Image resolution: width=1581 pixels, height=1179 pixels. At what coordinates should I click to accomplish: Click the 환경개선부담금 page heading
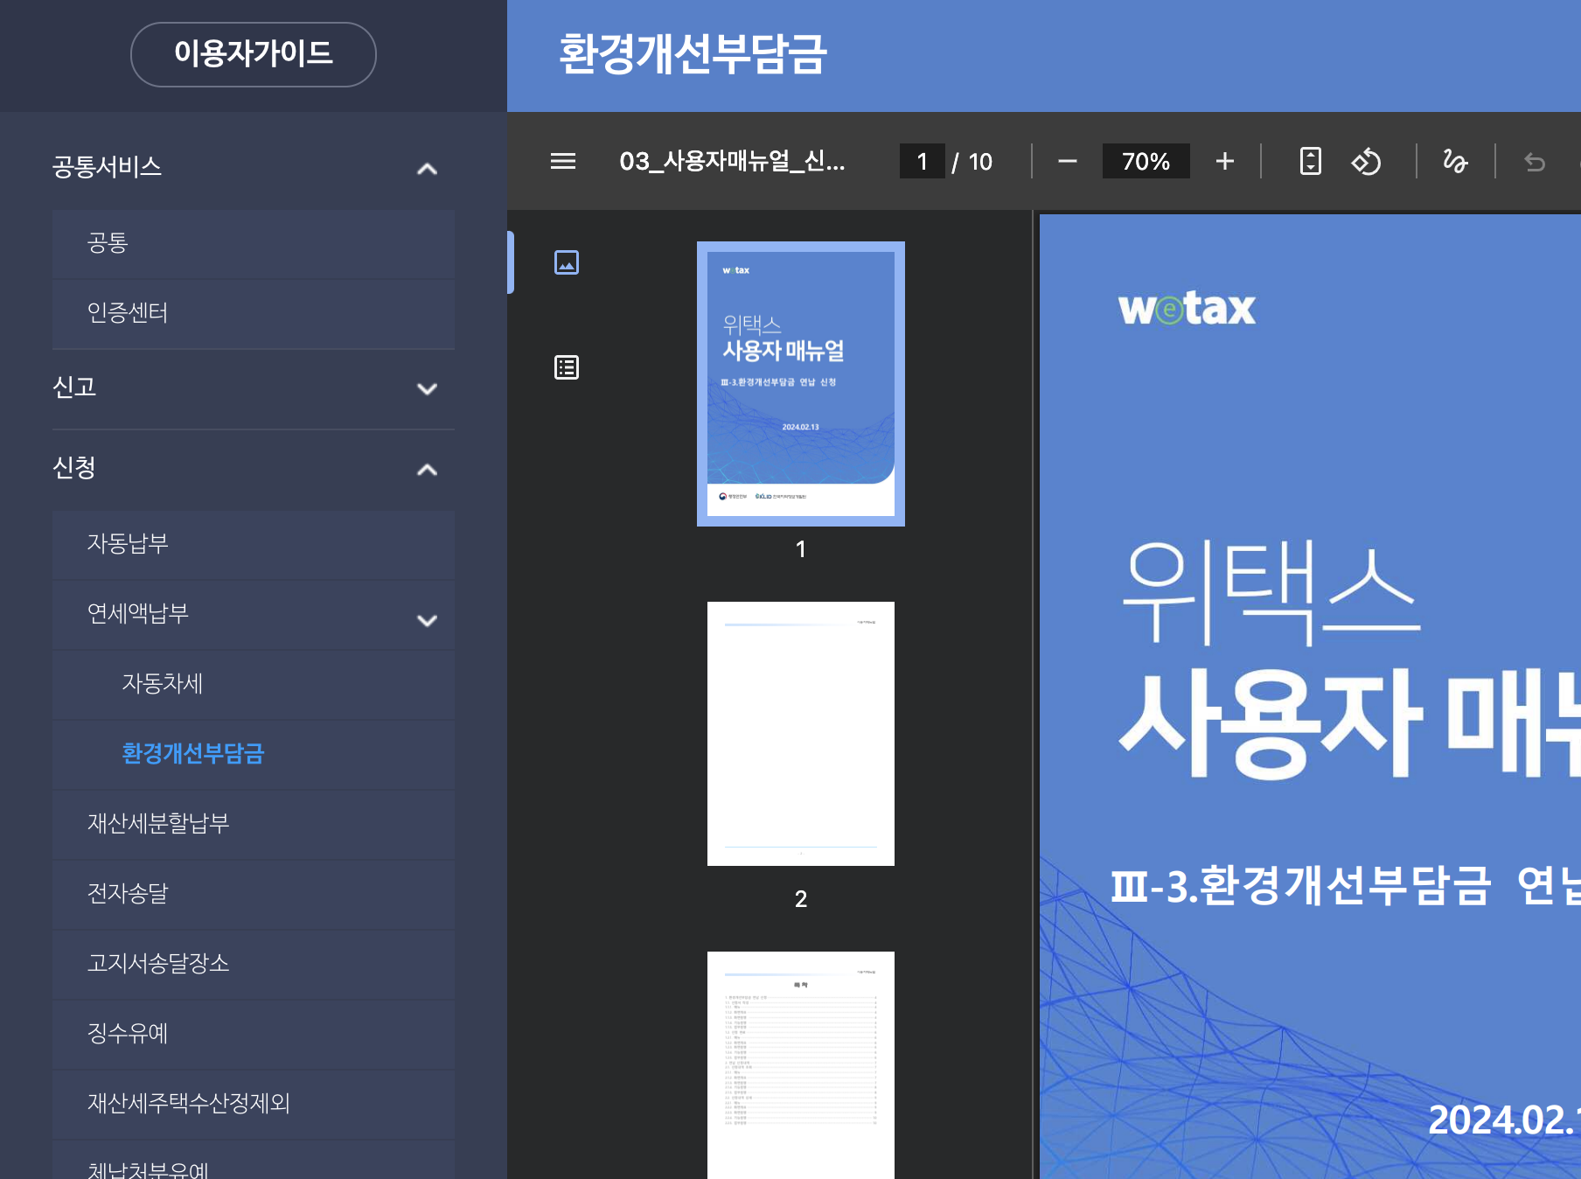[x=693, y=53]
